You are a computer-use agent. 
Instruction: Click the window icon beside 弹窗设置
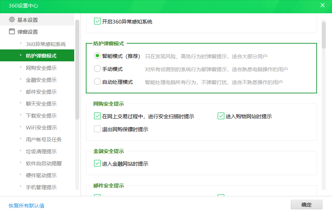(x=12, y=31)
